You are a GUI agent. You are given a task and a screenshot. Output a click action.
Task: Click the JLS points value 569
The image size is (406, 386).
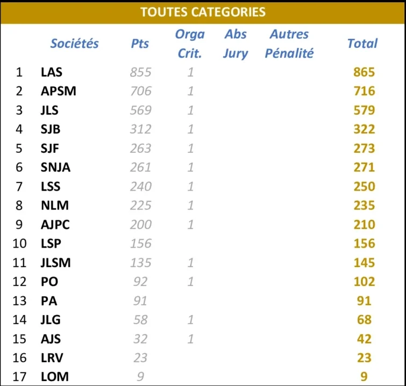140,110
